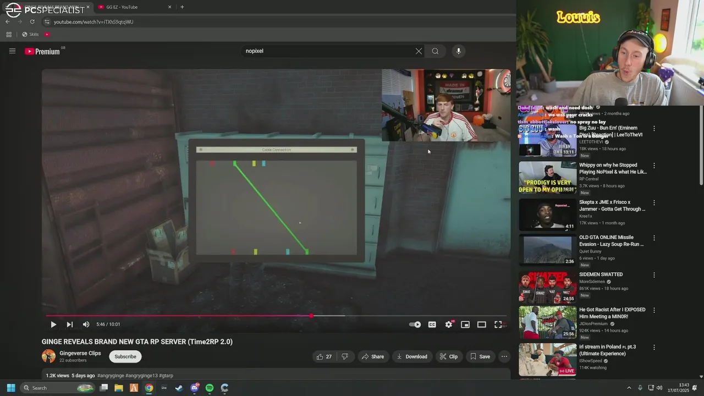
Task: Run search with the magnifier button
Action: click(x=435, y=51)
